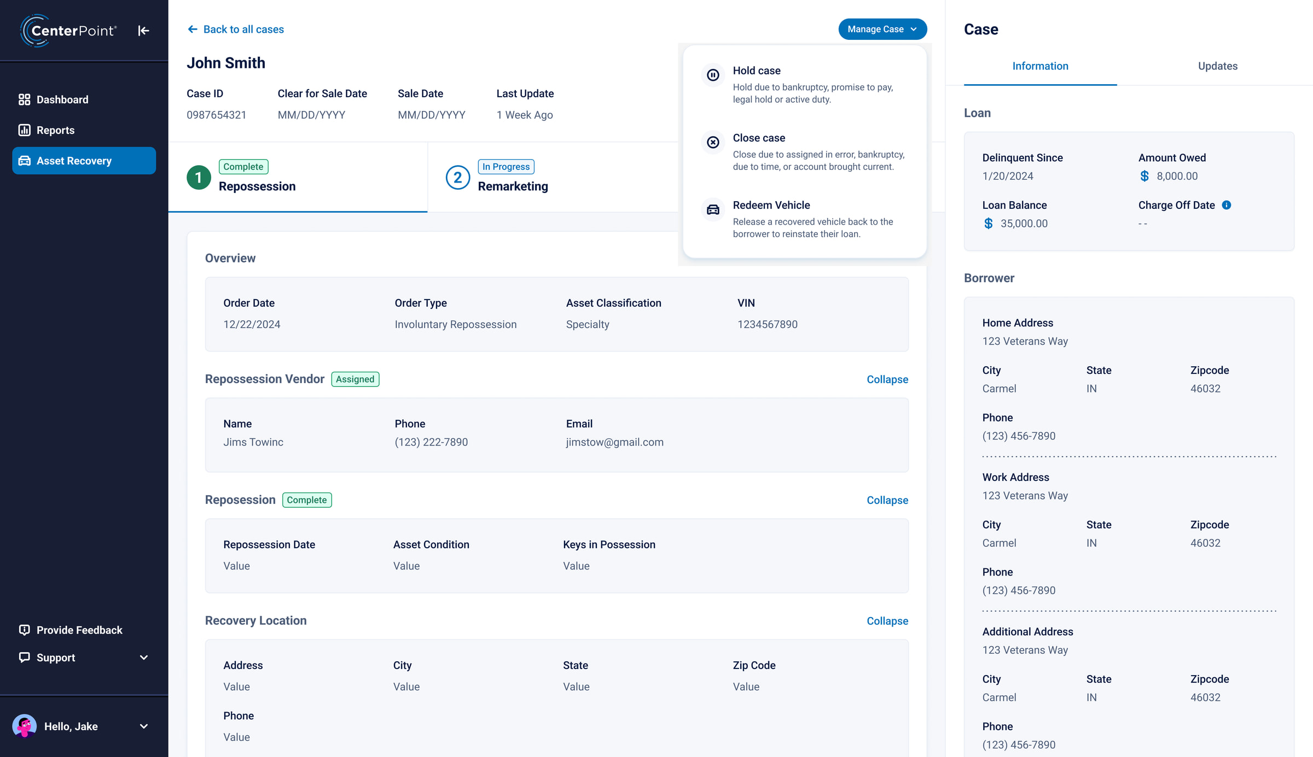Viewport: 1313px width, 757px height.
Task: Click the Assigned badge on Repossession Vendor
Action: (355, 379)
